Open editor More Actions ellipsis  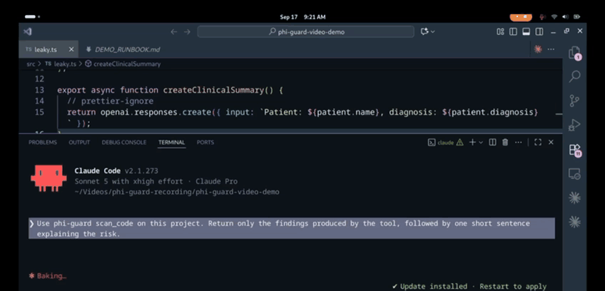tap(551, 49)
